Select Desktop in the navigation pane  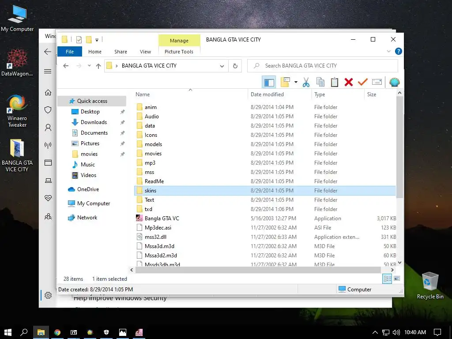coord(90,112)
